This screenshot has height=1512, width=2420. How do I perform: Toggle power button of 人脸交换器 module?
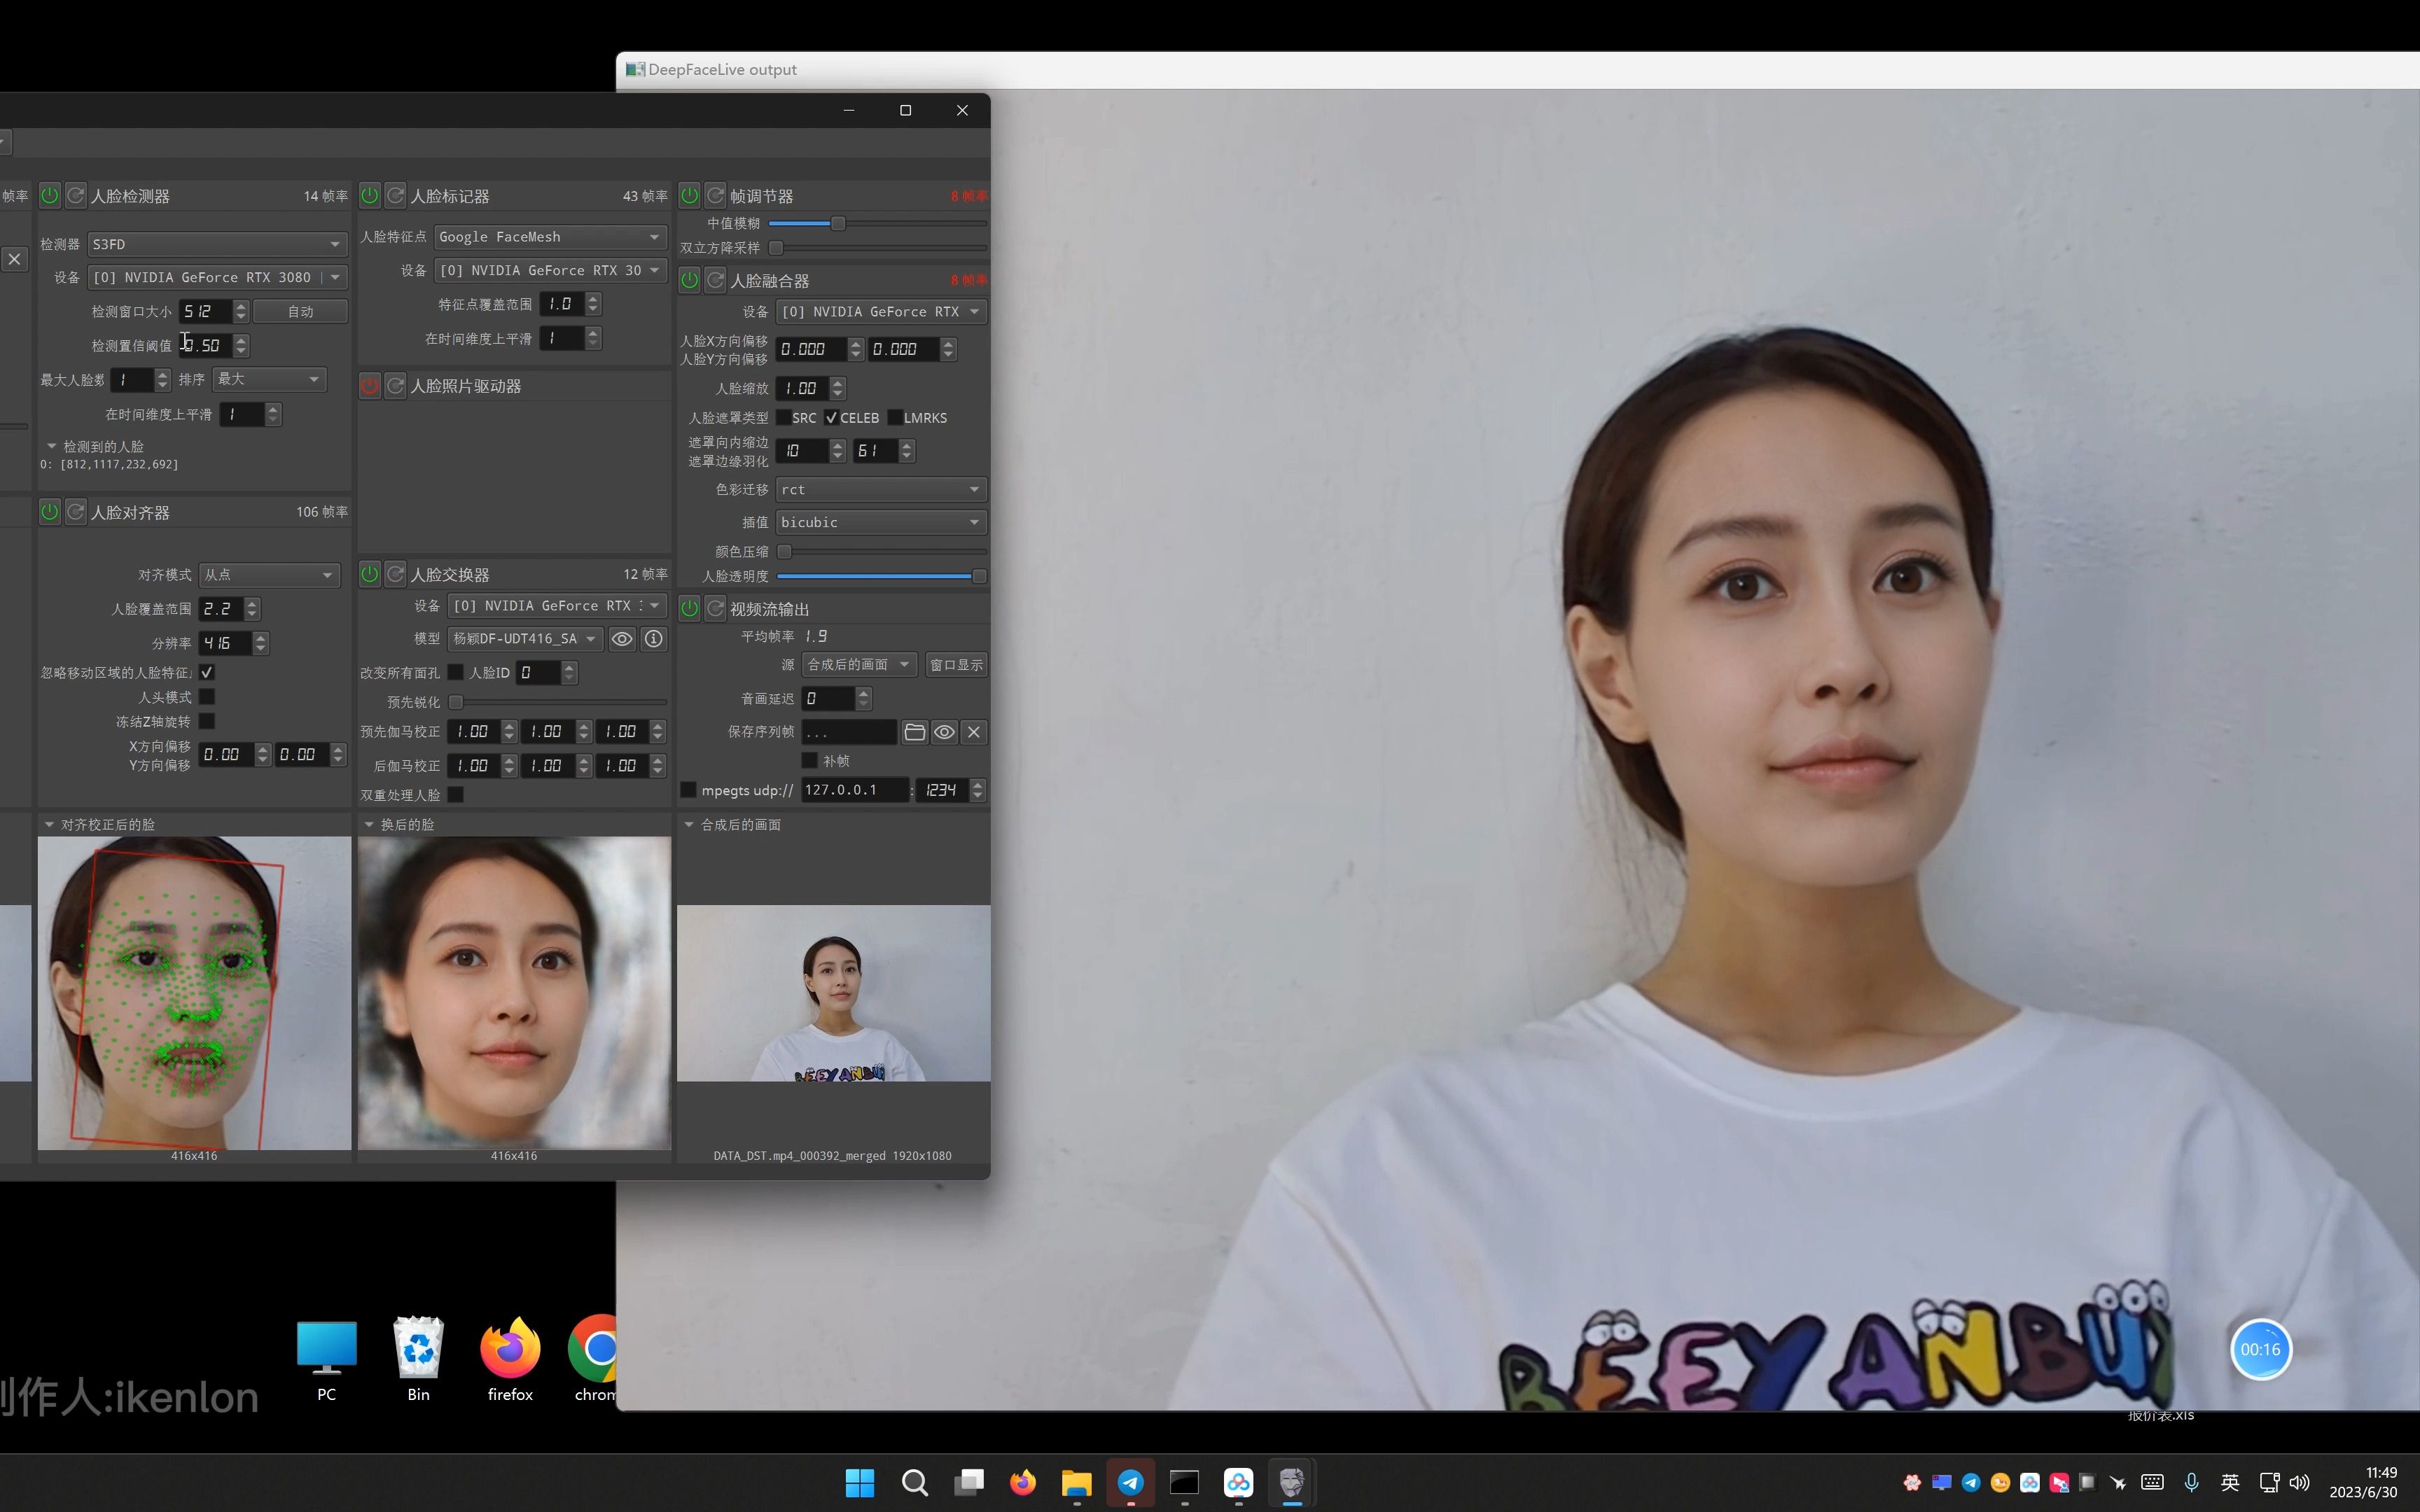pos(369,574)
